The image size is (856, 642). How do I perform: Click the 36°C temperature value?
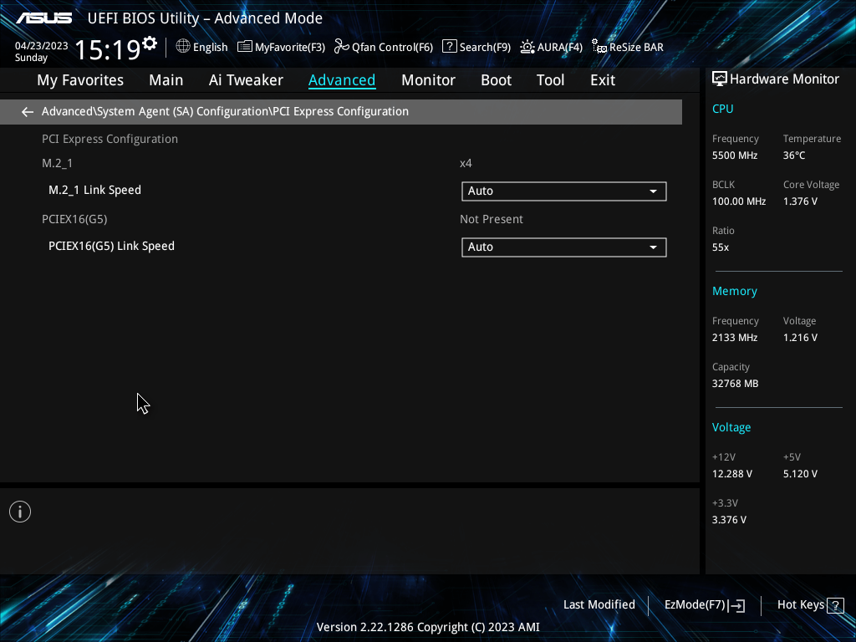click(x=794, y=155)
